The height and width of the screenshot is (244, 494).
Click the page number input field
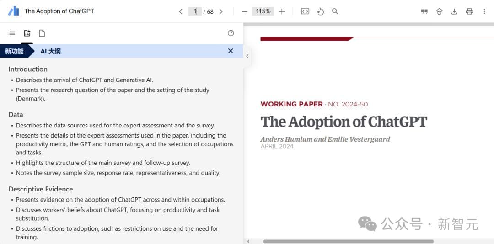(195, 11)
